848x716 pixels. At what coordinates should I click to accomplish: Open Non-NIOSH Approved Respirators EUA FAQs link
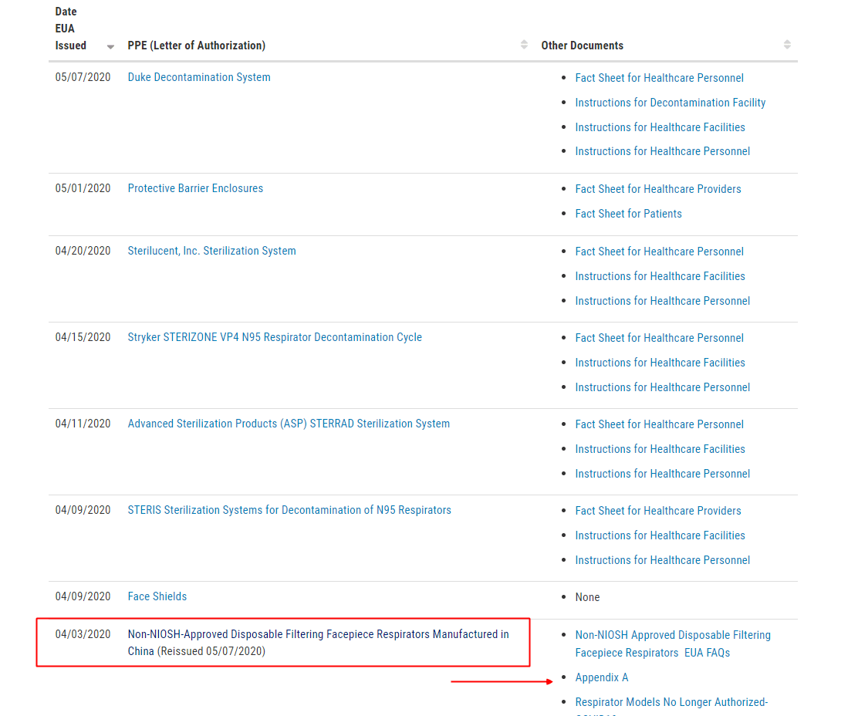[x=673, y=643]
